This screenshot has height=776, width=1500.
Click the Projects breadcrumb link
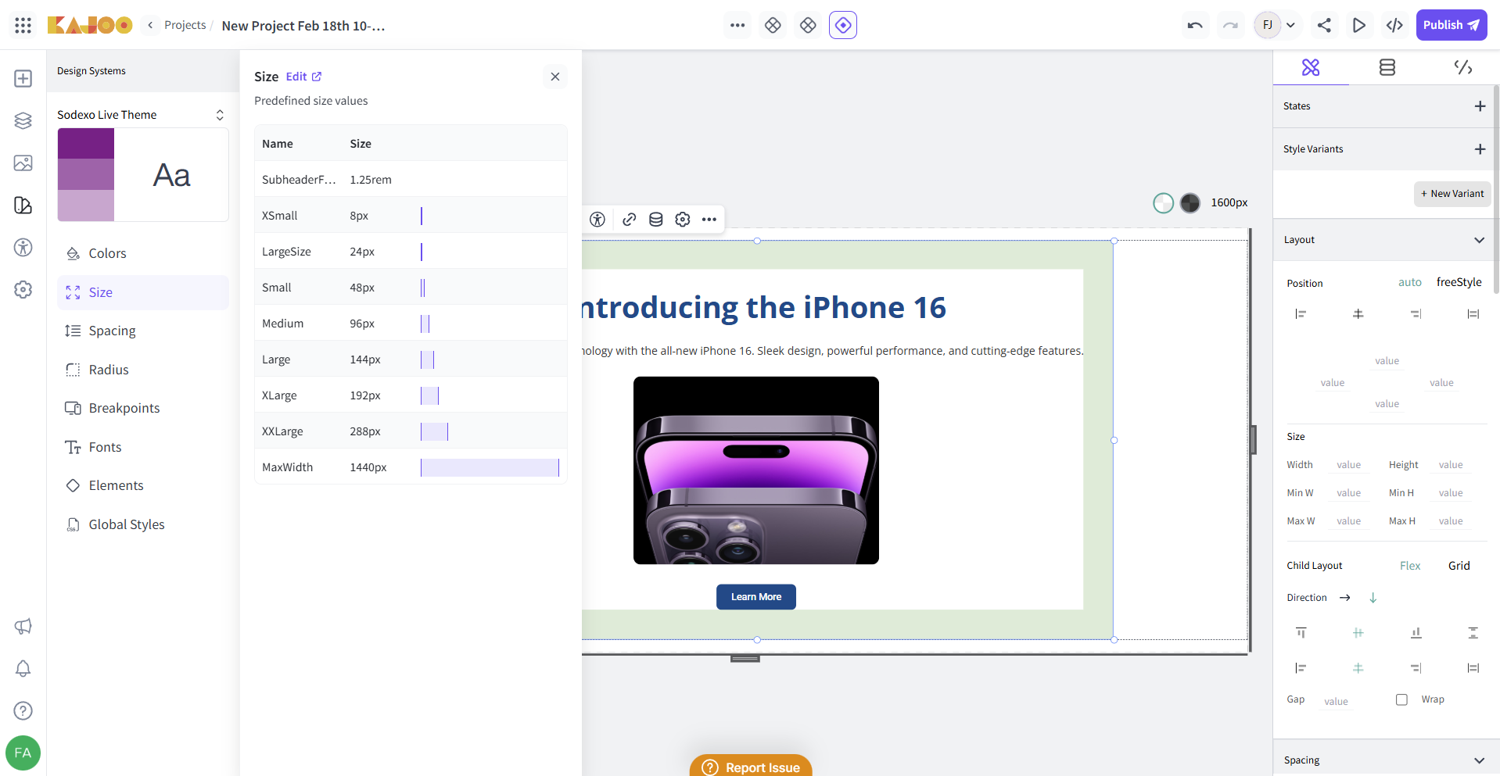pyautogui.click(x=185, y=25)
